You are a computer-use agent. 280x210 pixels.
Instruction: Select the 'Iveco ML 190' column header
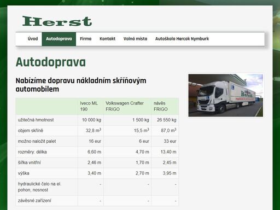[x=91, y=106]
